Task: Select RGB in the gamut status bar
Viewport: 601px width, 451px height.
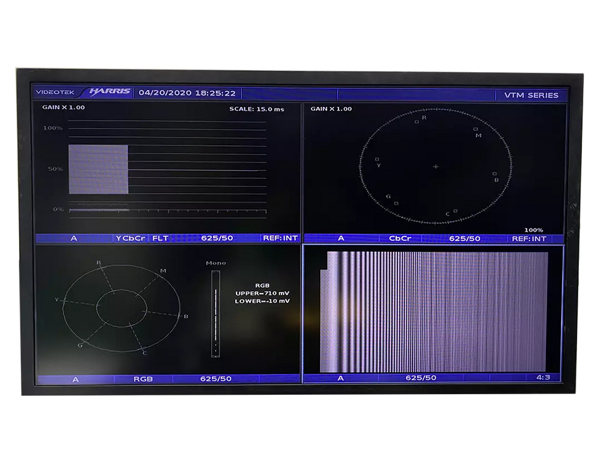Action: [143, 379]
